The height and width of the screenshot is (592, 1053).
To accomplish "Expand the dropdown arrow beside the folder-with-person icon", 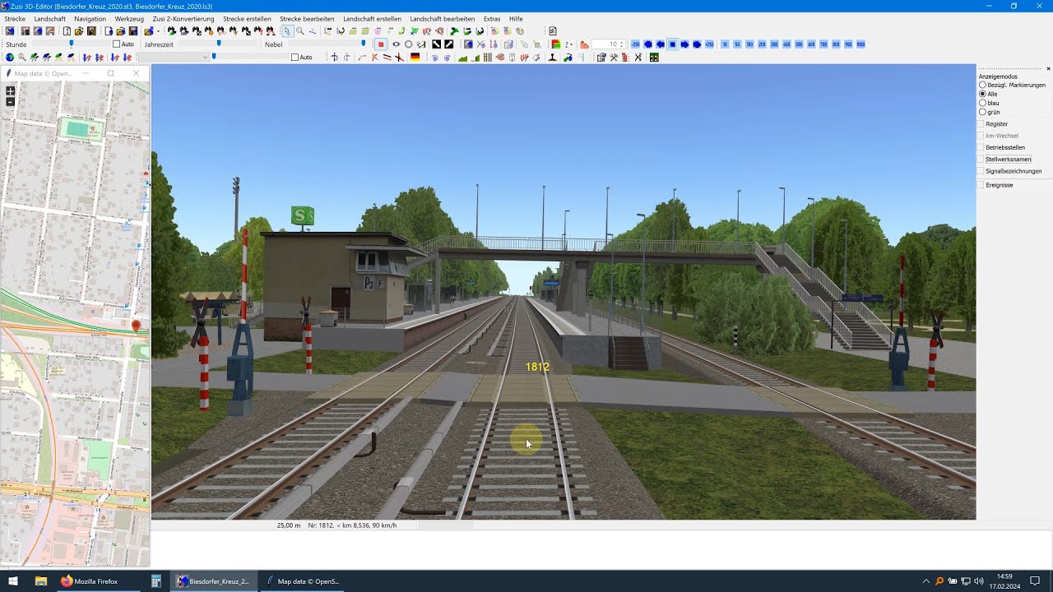I will (158, 31).
